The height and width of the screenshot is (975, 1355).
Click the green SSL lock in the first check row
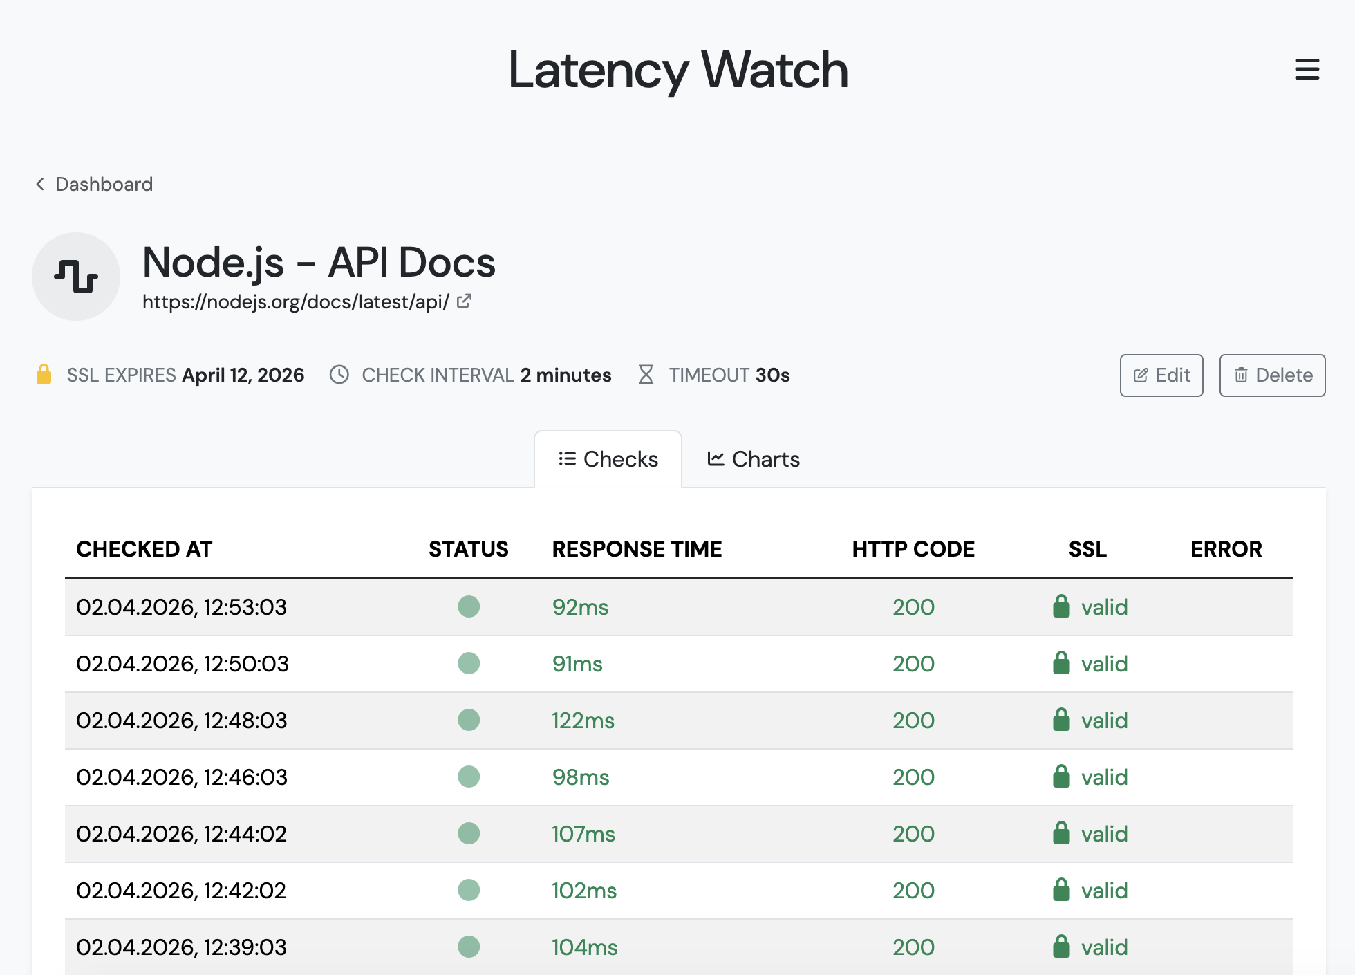(1061, 606)
